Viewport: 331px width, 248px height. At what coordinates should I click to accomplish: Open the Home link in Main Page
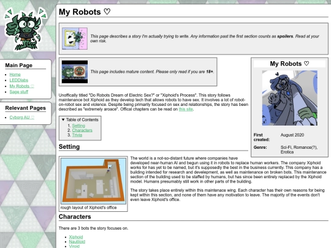click(15, 75)
